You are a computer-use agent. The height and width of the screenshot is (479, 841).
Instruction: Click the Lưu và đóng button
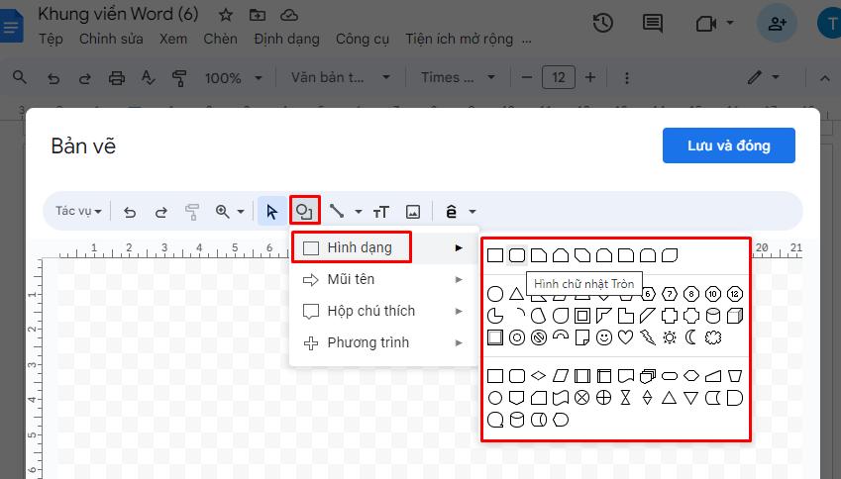[x=728, y=145]
